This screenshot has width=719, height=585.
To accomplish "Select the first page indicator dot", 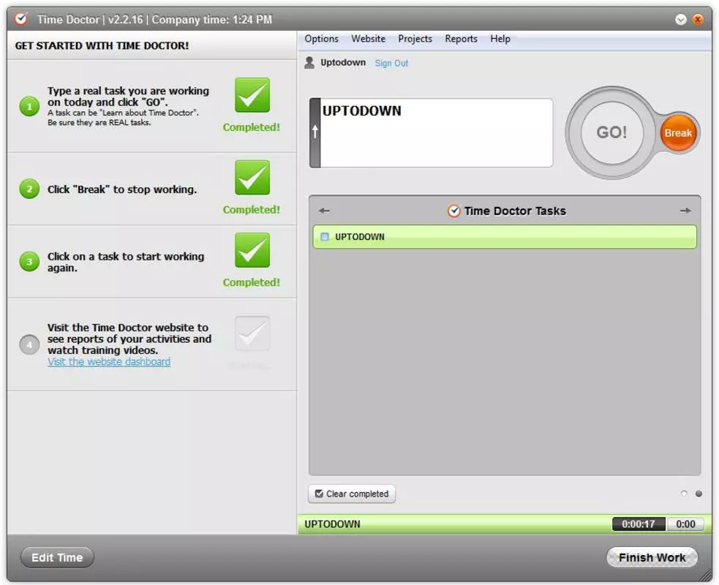I will [684, 494].
